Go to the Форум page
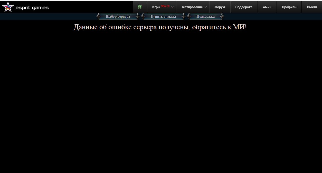Image resolution: width=322 pixels, height=173 pixels. pos(220,7)
